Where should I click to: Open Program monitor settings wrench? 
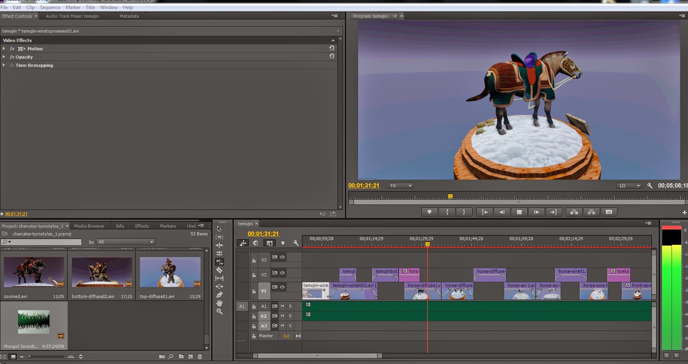point(650,186)
